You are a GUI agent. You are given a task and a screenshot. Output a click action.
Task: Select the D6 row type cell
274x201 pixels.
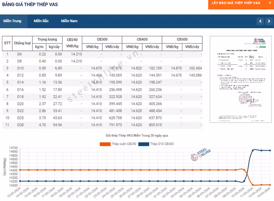20,54
